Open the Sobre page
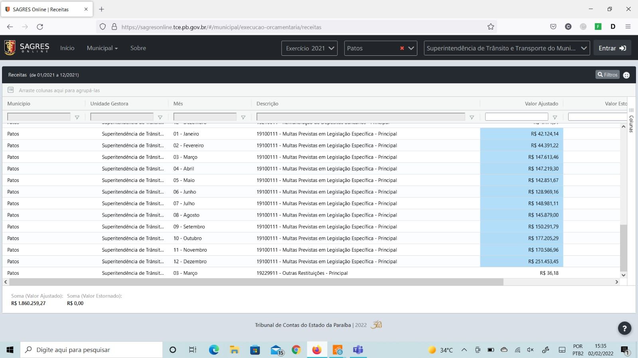 [138, 48]
